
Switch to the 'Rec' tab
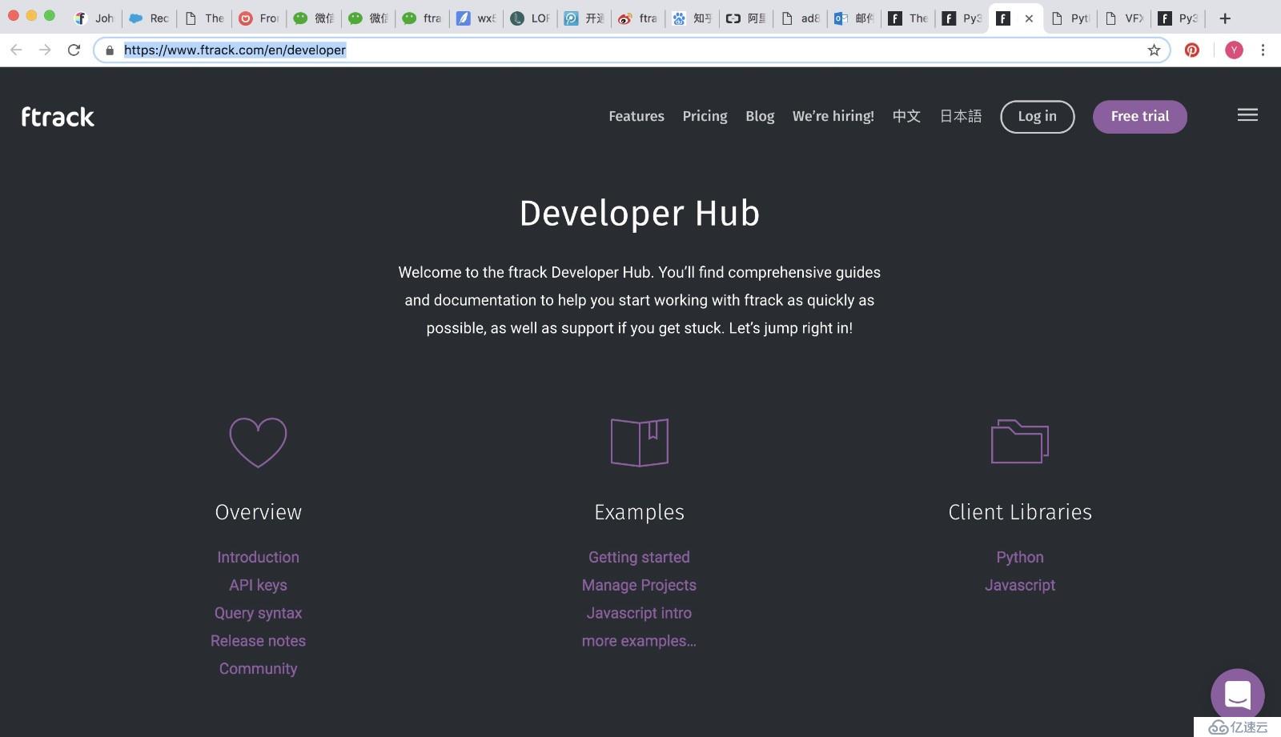click(x=150, y=18)
